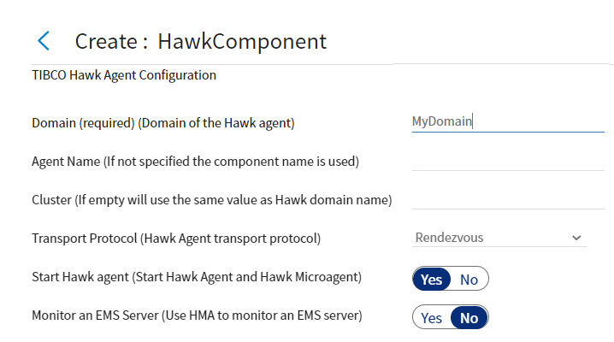Screen dimensions: 614x342
Task: Click the Agent Name label text
Action: (x=195, y=161)
